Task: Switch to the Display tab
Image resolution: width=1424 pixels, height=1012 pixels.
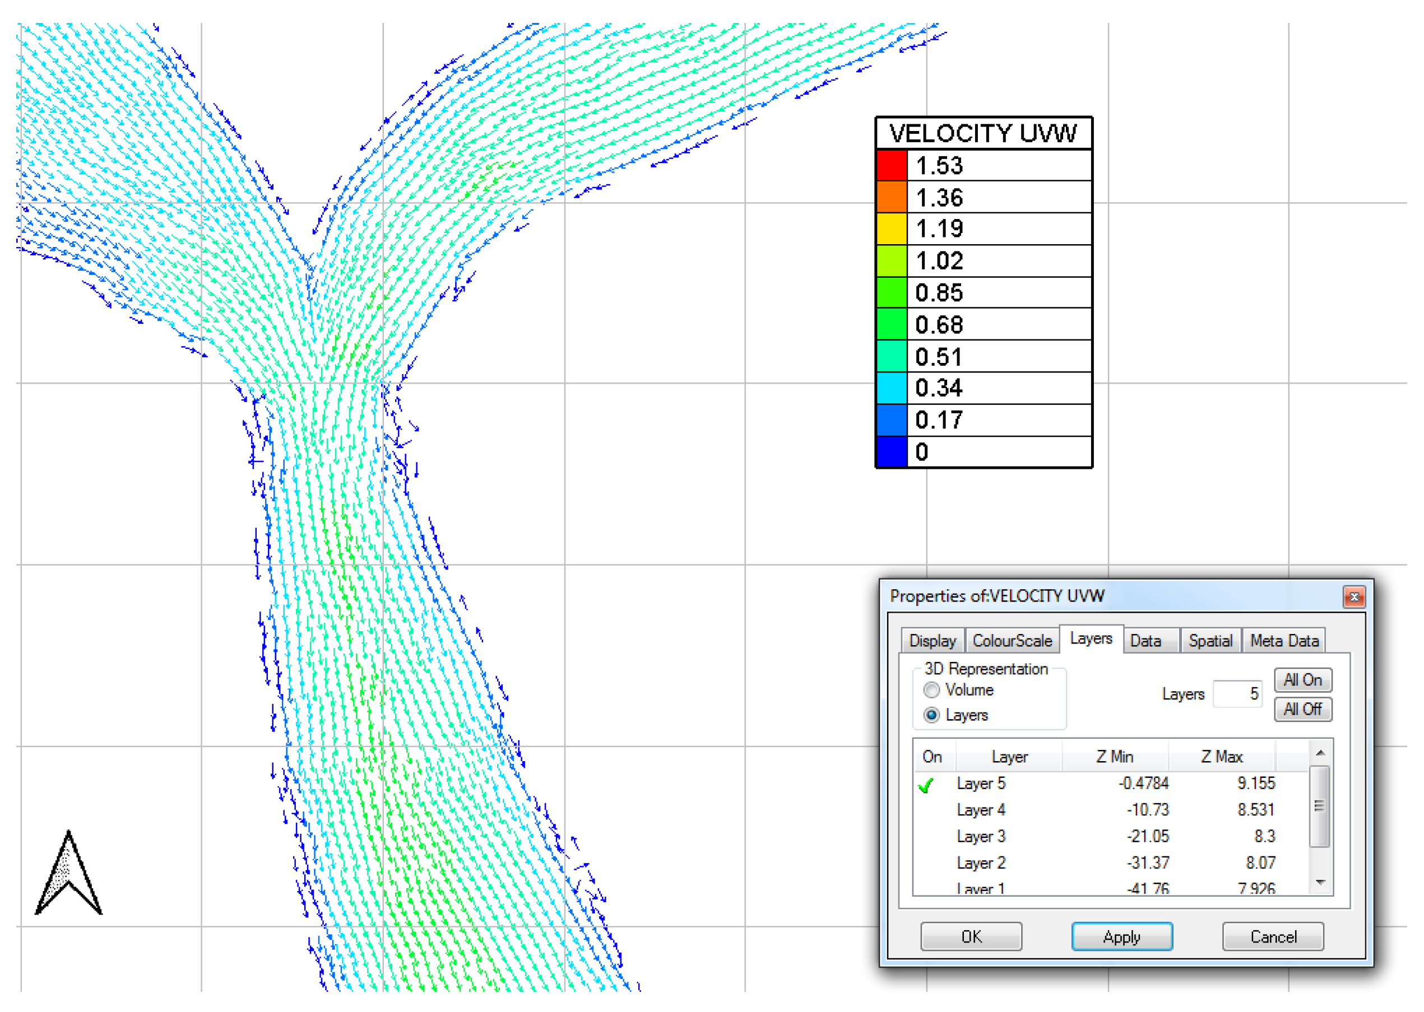Action: tap(932, 641)
